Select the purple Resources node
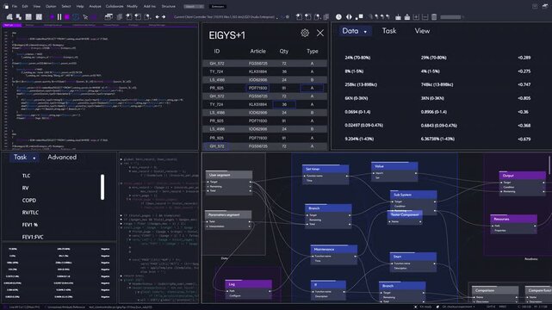Image resolution: width=552 pixels, height=310 pixels. coord(513,224)
